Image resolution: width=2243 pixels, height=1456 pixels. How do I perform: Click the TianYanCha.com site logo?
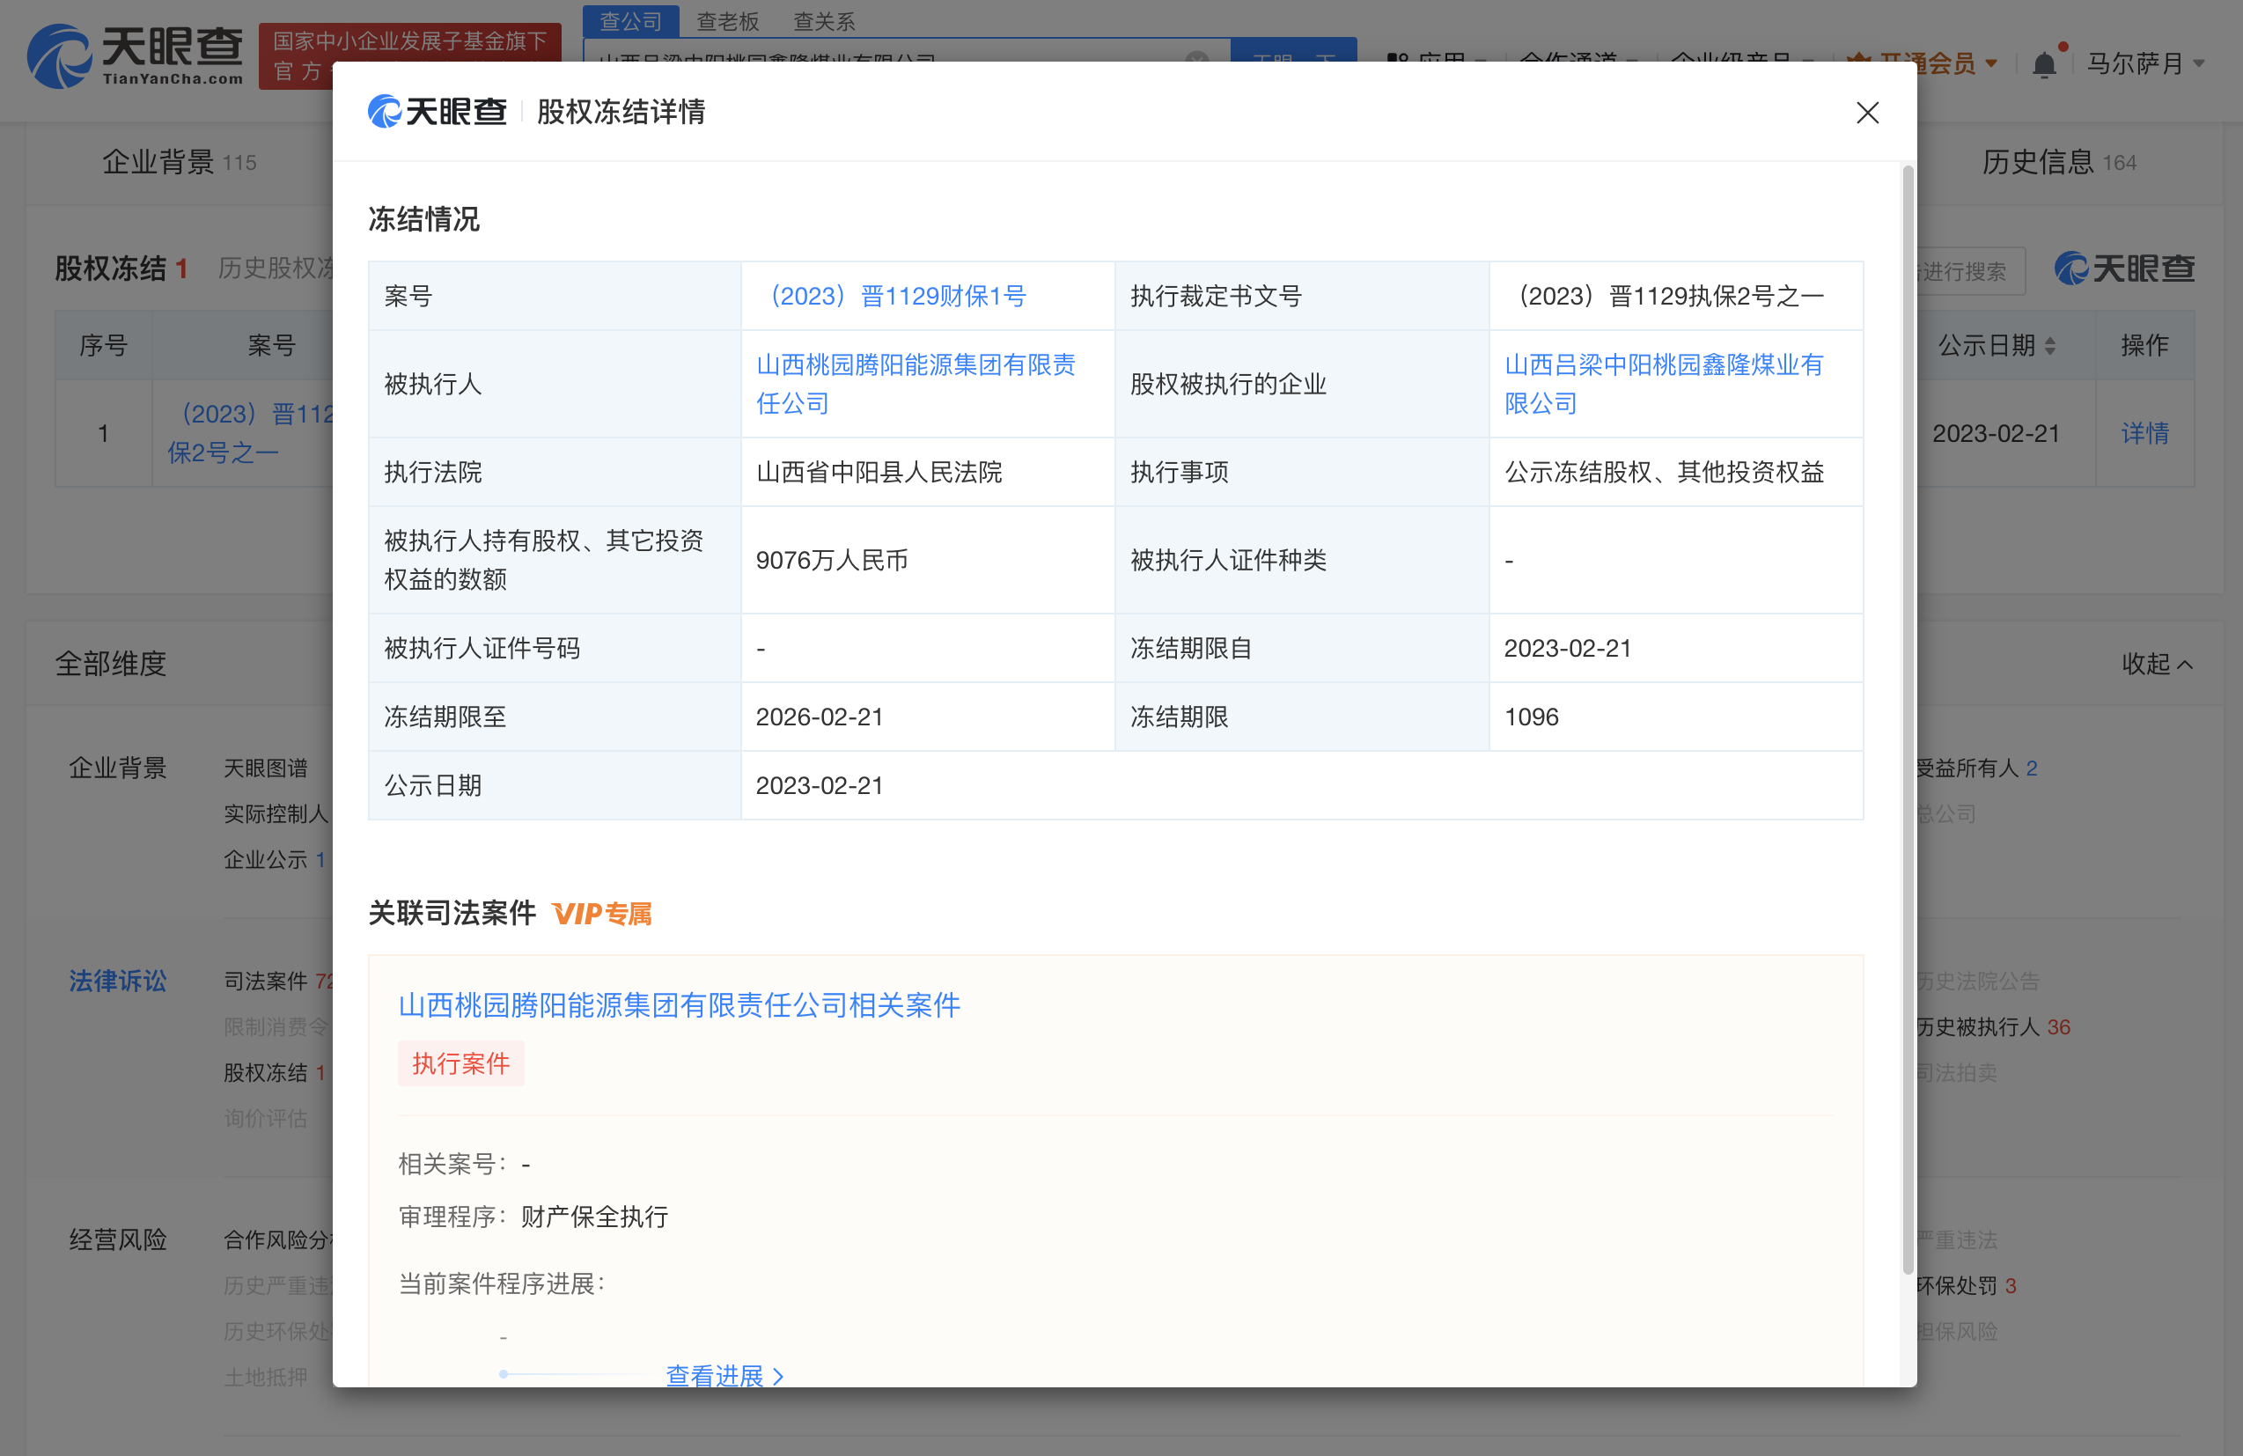pyautogui.click(x=135, y=56)
